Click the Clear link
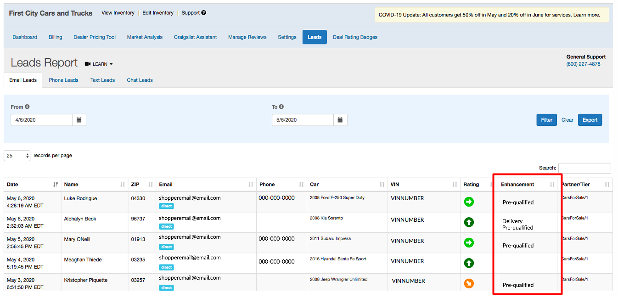 click(567, 120)
